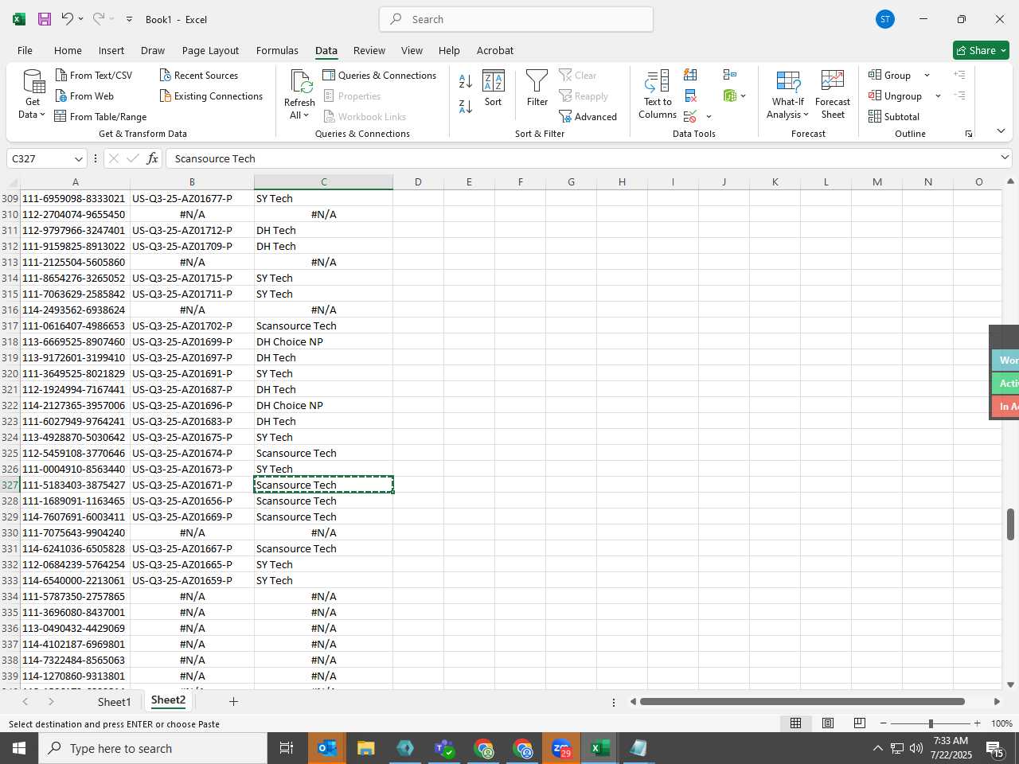Launch Text to Columns wizard
Viewport: 1019px width, 764px height.
coord(658,95)
